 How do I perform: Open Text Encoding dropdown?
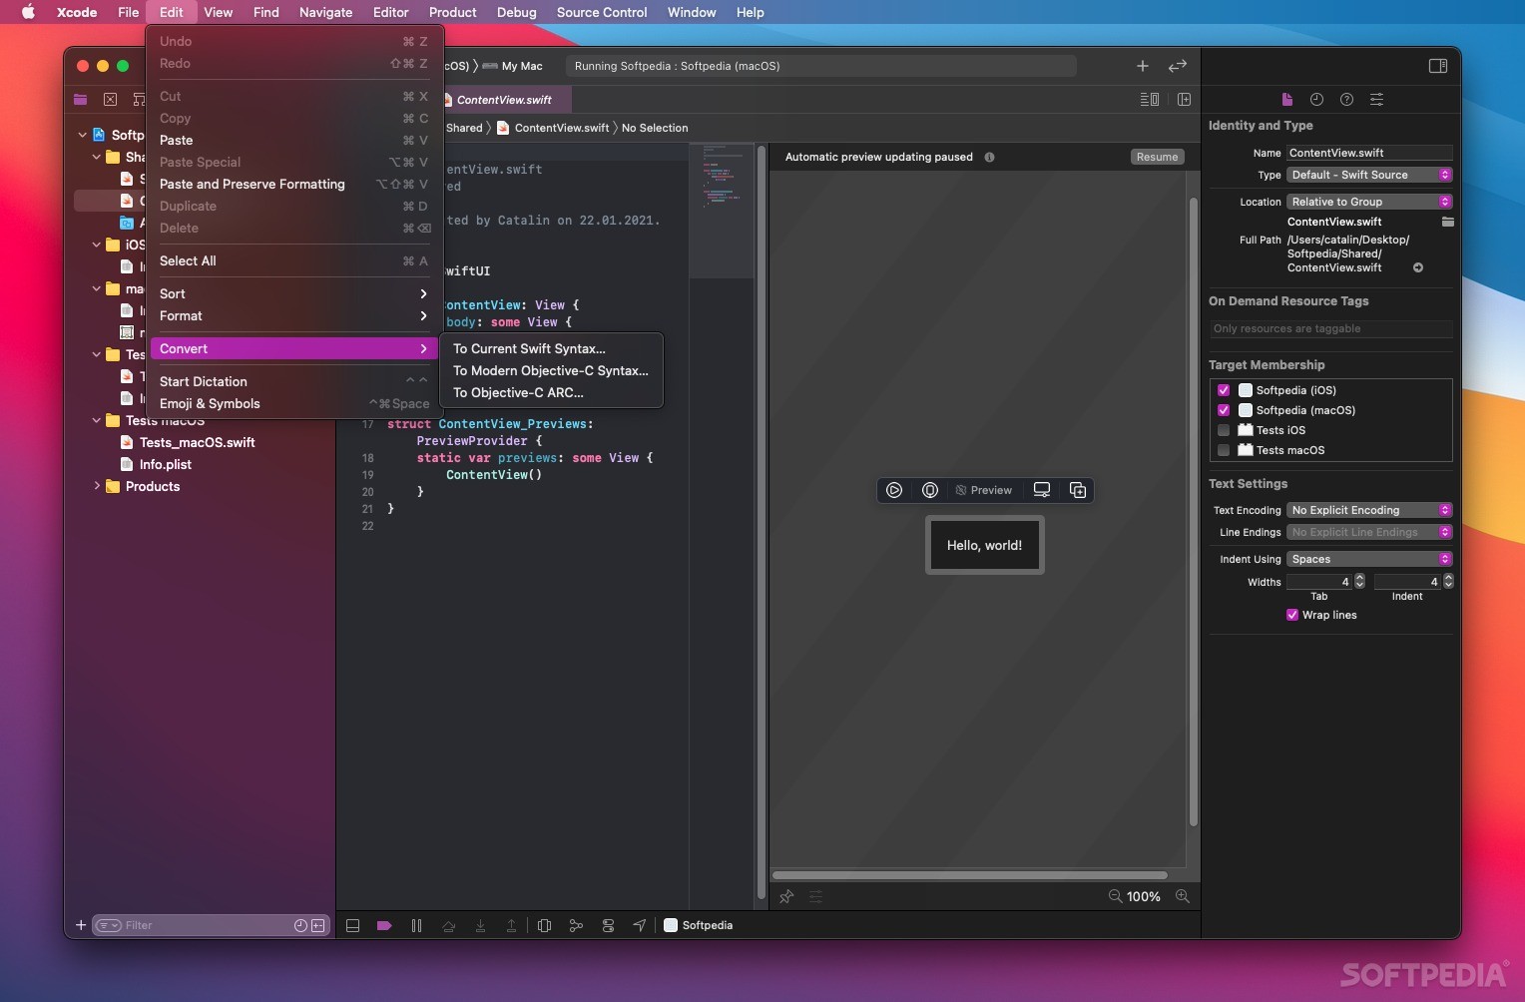click(x=1369, y=510)
